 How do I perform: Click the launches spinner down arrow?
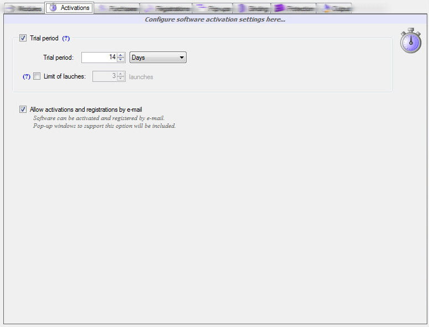coord(121,79)
